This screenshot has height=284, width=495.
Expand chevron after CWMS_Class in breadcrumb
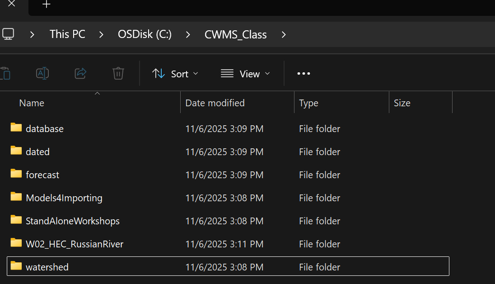[284, 34]
